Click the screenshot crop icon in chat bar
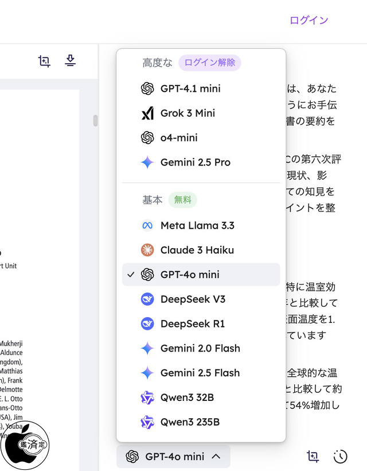Image resolution: width=367 pixels, height=471 pixels. (313, 457)
